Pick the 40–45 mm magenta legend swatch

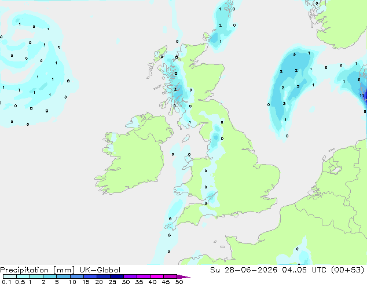[157, 276]
